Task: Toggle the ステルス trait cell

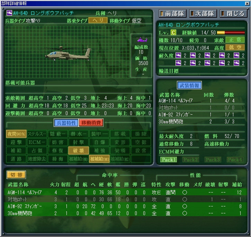Action: 37,134
